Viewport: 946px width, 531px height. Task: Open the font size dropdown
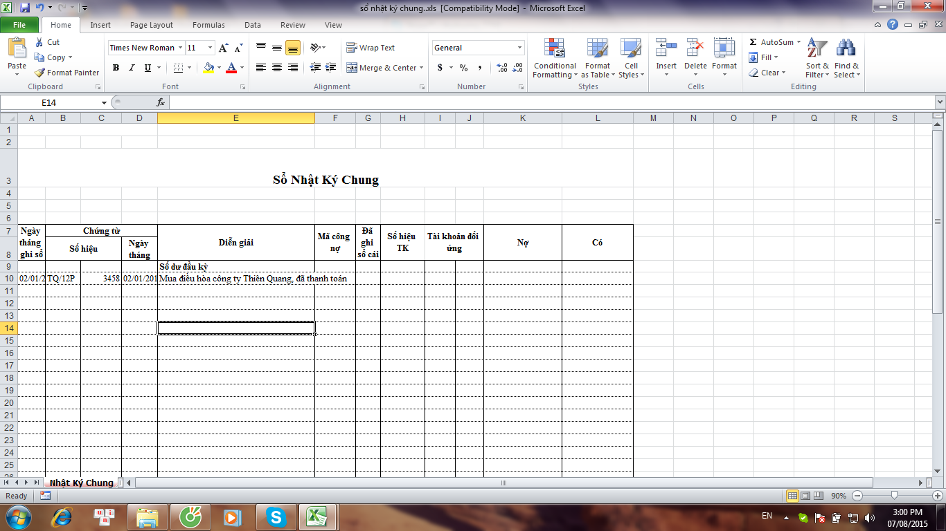(211, 48)
